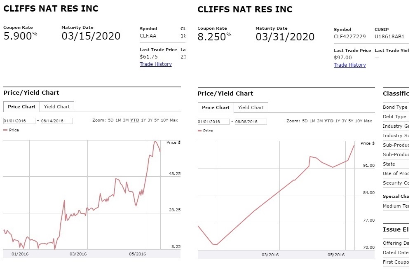
Task: Choose YTD zoom on left chart
Action: pyautogui.click(x=135, y=120)
